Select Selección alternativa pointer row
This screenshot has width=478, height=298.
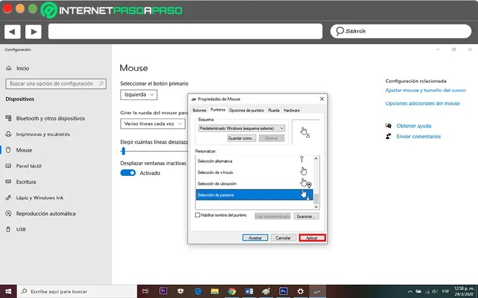(x=255, y=161)
